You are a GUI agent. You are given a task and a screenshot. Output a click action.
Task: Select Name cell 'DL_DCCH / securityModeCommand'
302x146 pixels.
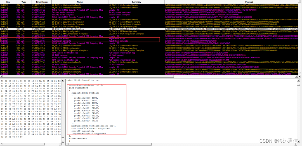68,22
